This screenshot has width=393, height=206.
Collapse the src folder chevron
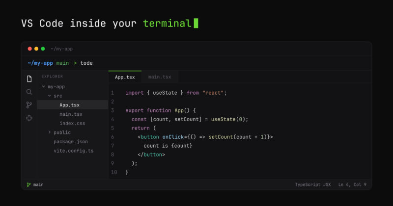(x=50, y=96)
